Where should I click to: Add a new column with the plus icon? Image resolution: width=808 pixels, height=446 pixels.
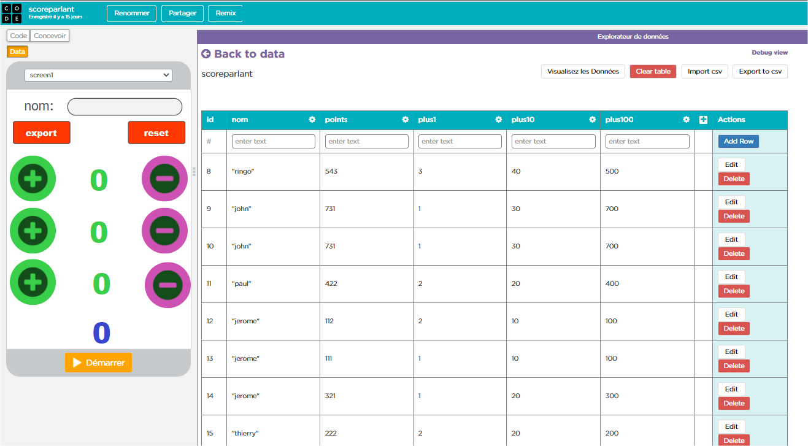[x=704, y=120]
